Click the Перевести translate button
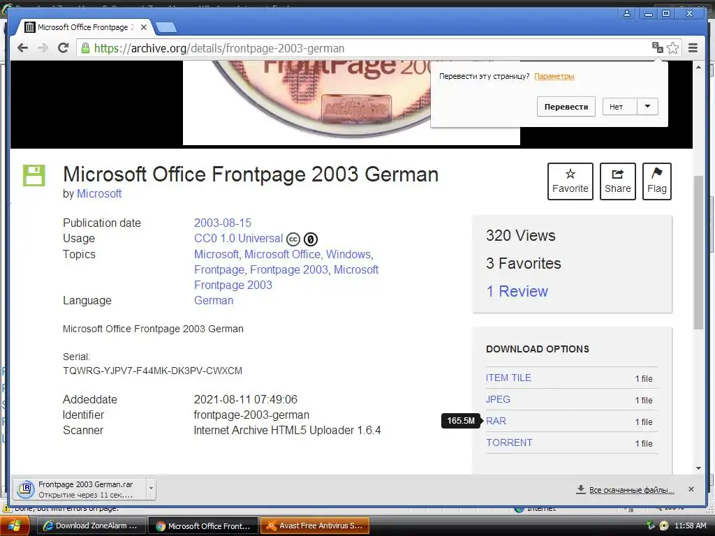The width and height of the screenshot is (715, 536). pos(566,107)
